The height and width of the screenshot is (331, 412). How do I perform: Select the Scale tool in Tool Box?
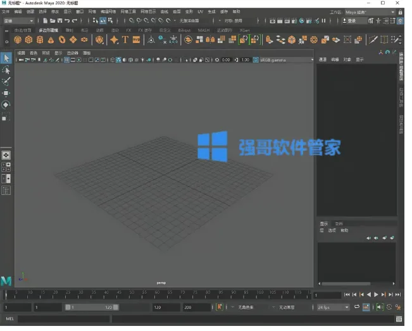(6, 116)
